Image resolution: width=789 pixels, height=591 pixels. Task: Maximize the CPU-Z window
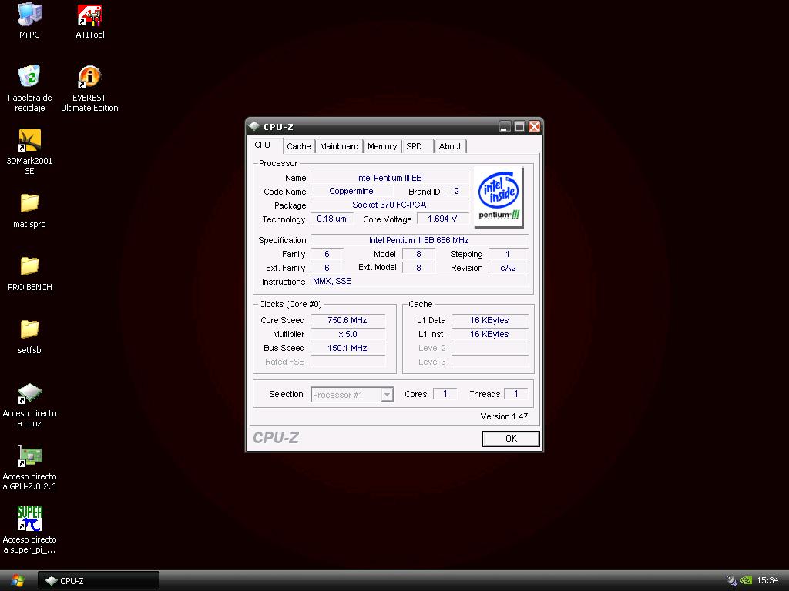519,127
